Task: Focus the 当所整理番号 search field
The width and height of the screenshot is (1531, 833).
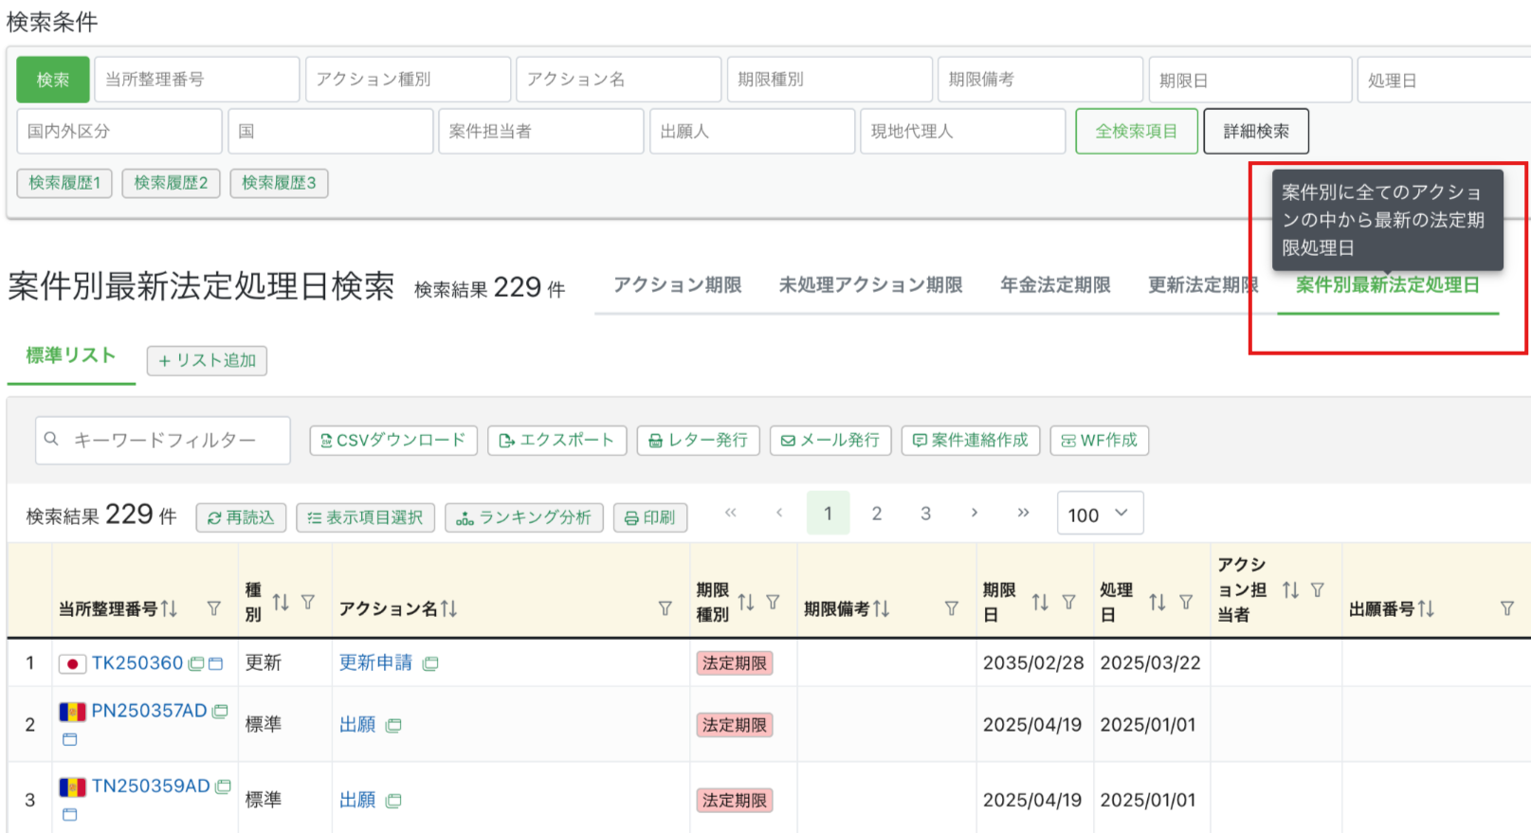Action: pos(197,80)
